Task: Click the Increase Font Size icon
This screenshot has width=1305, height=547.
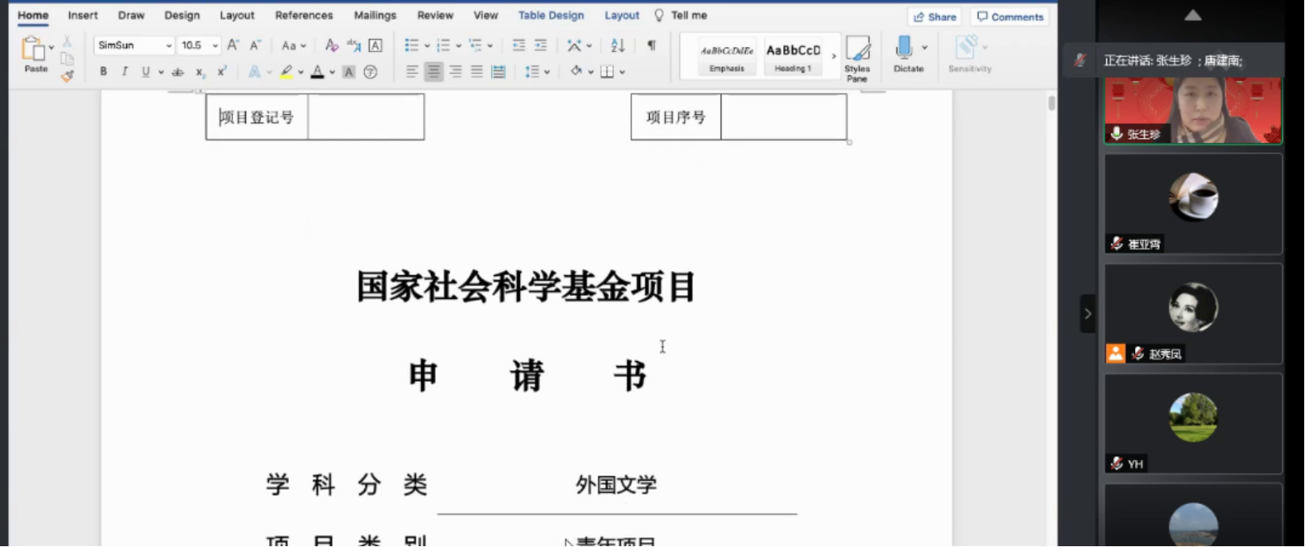Action: [232, 45]
